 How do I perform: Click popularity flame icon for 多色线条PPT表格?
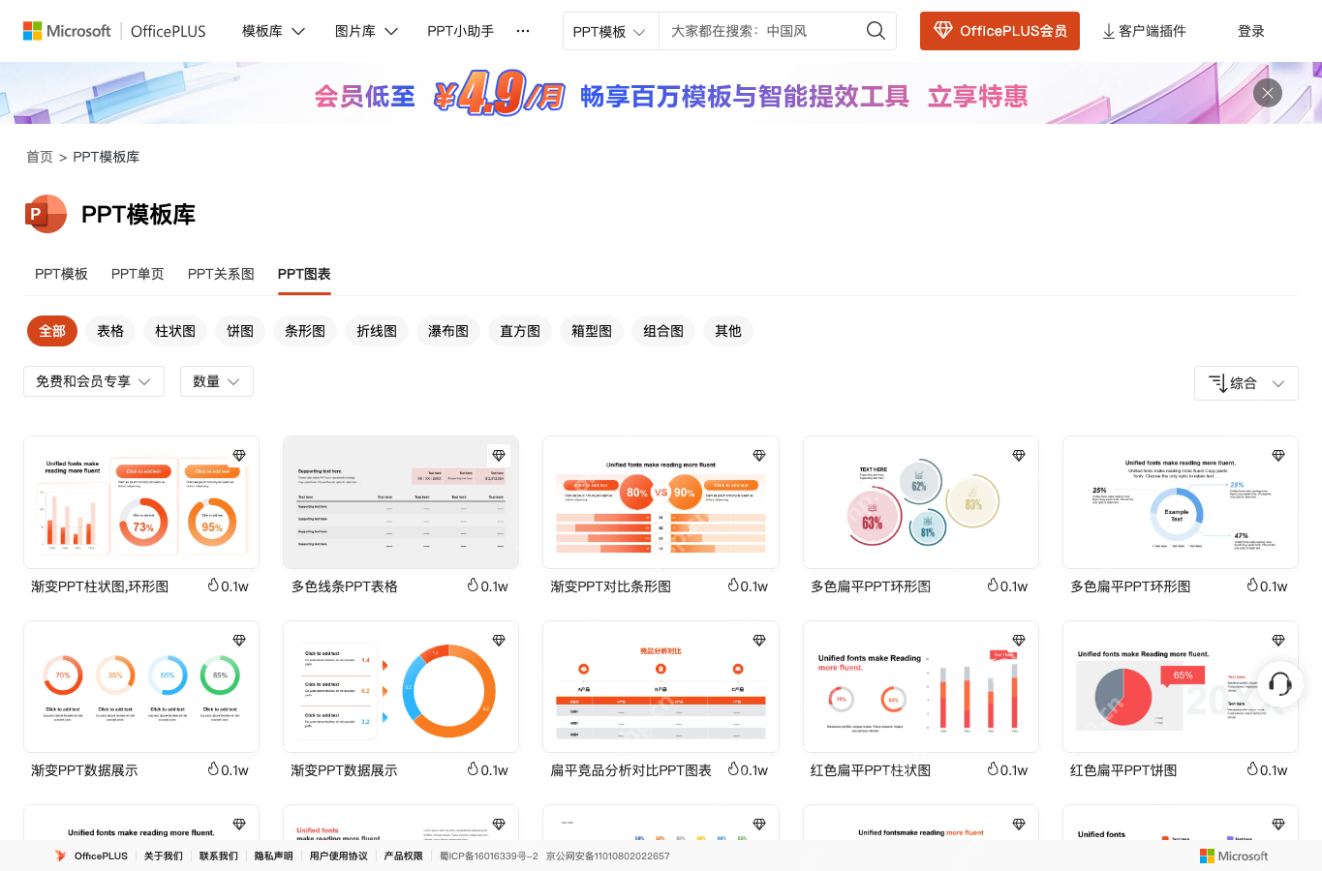(x=473, y=586)
